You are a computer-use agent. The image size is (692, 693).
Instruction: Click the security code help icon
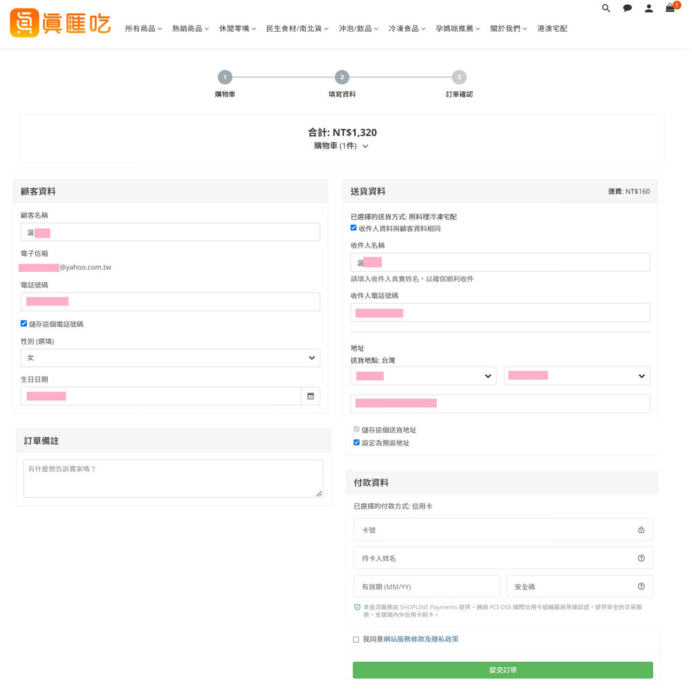tap(641, 586)
